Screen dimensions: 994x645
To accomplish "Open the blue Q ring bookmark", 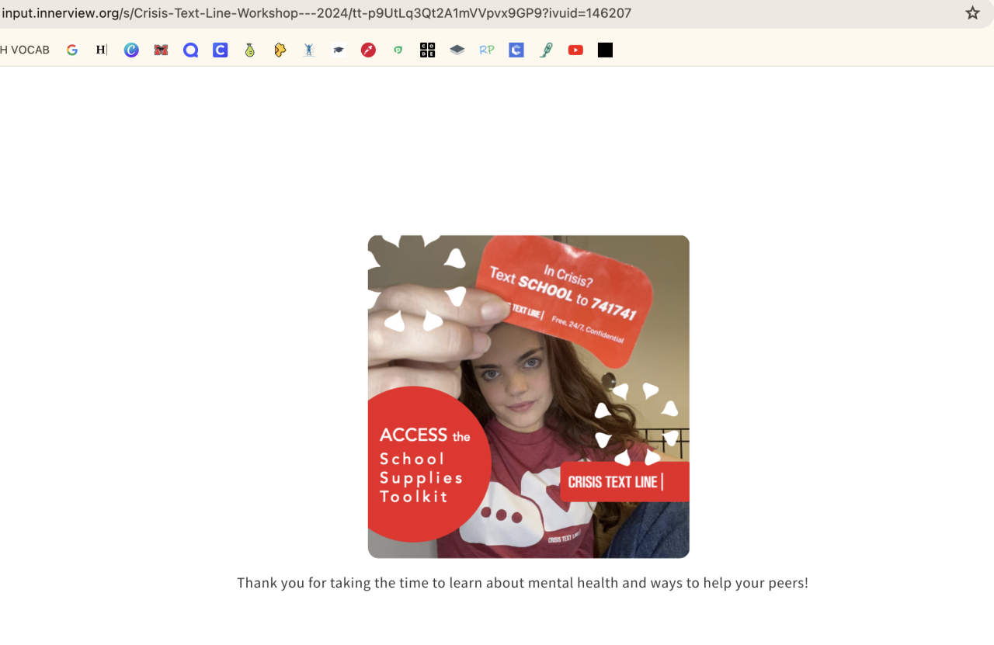I will [x=191, y=50].
